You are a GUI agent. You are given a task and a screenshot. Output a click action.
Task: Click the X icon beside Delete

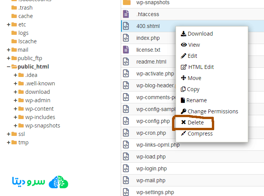[x=184, y=122]
